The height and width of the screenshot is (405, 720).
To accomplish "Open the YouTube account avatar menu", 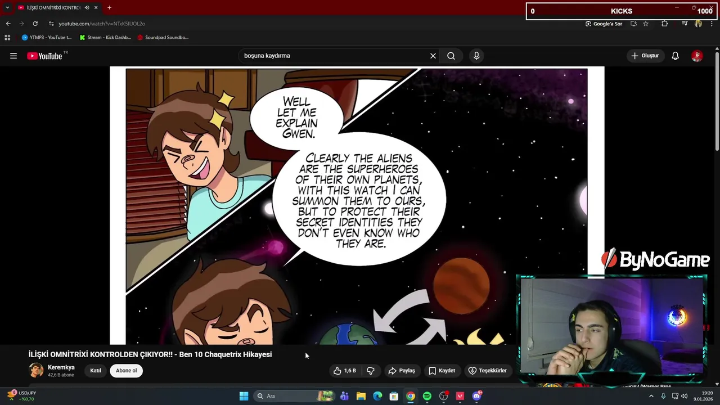I will click(697, 56).
